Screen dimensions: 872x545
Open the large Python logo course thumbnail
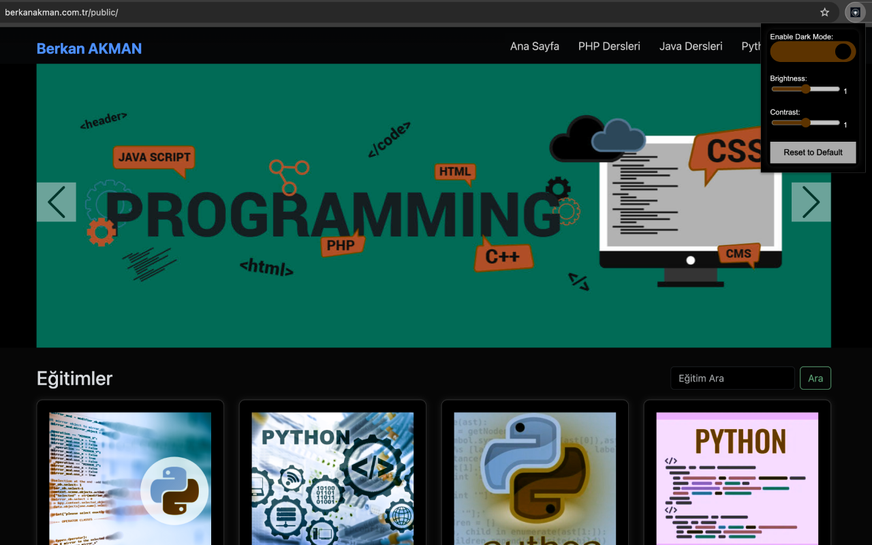[535, 478]
